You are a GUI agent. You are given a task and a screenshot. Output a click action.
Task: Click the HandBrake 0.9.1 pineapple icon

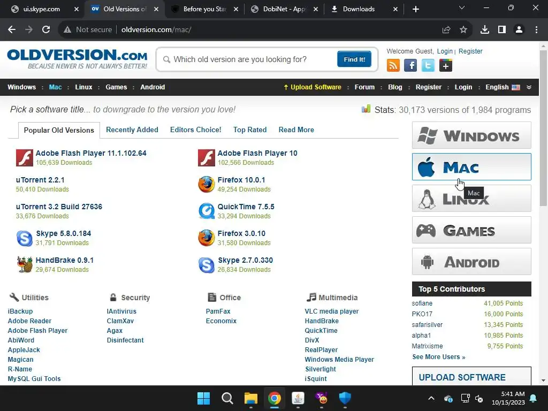click(x=25, y=264)
